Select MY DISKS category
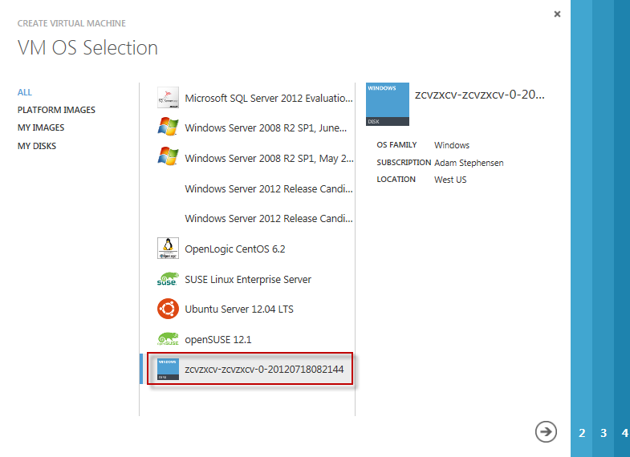This screenshot has height=457, width=630. 37,146
